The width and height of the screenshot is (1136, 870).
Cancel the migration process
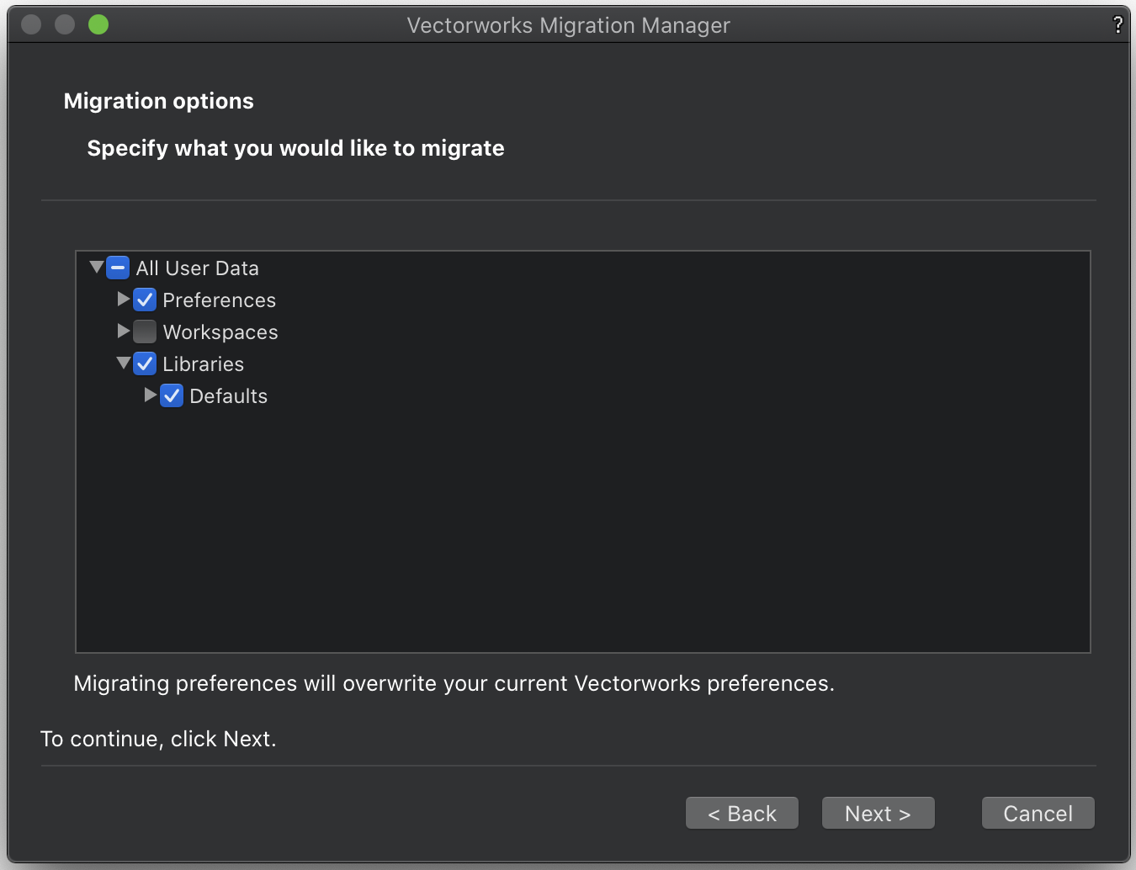(1038, 813)
